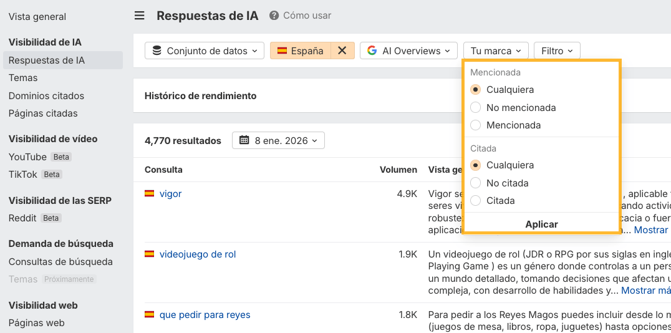Click the hamburger menu icon
The width and height of the screenshot is (671, 333).
coord(139,16)
